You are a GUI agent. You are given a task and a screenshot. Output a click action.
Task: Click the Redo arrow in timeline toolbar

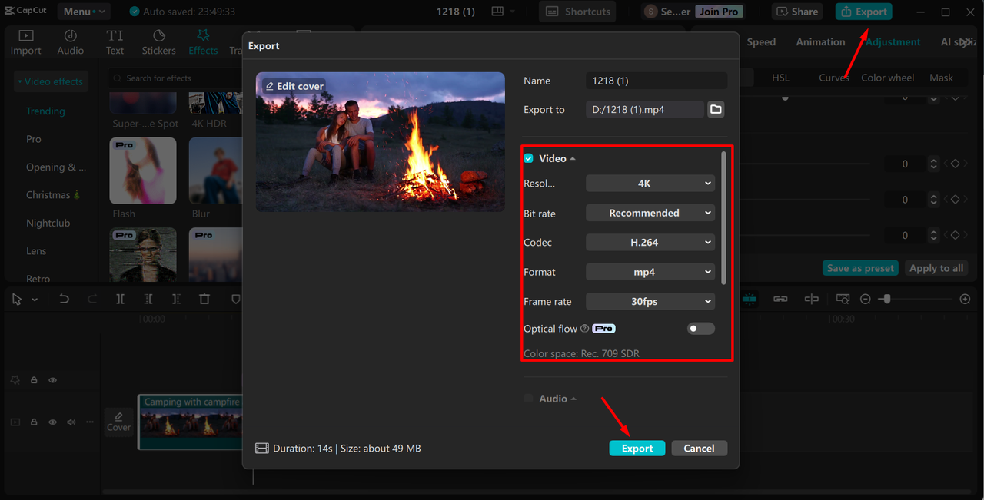point(92,300)
